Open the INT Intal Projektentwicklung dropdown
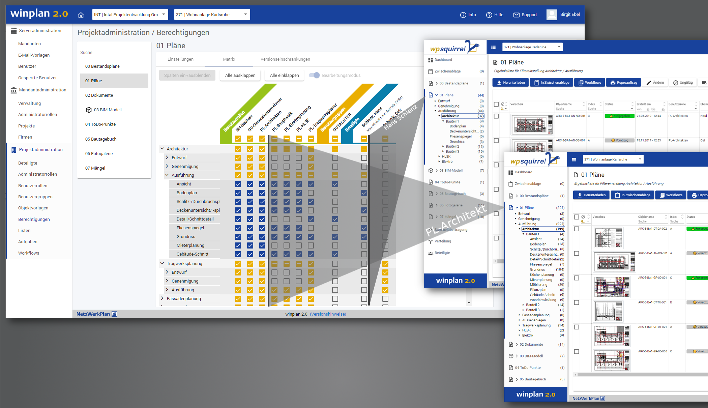The height and width of the screenshot is (408, 708). 130,14
